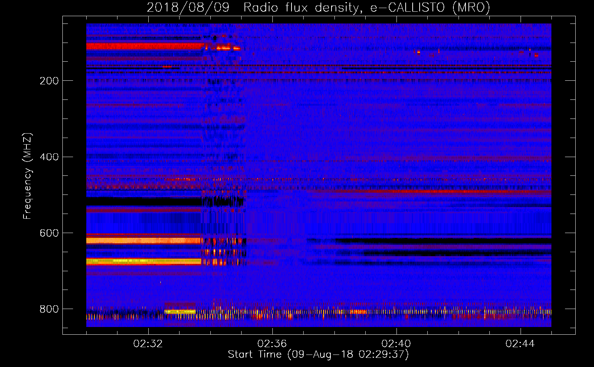Click the 'Start Time (09-Aug-18 02:29:37)' label
Screen dimensions: 594x367
pyautogui.click(x=318, y=355)
